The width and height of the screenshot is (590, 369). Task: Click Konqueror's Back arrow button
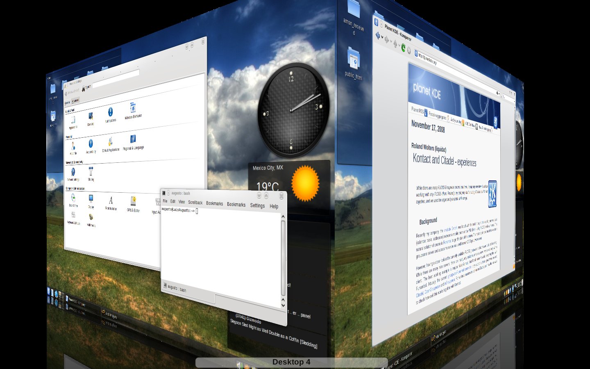click(x=377, y=36)
